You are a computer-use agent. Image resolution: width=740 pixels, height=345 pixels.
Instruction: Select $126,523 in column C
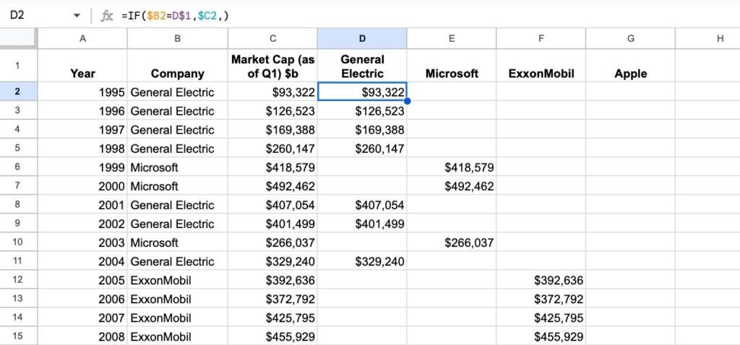tap(272, 110)
